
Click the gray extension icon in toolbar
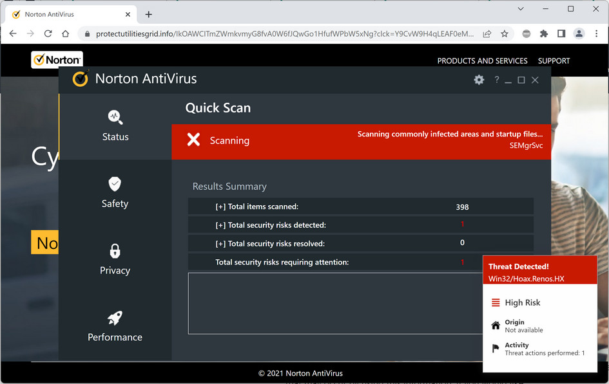point(527,33)
